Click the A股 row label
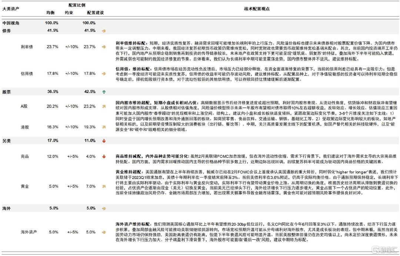400x256 pixels. 24,106
